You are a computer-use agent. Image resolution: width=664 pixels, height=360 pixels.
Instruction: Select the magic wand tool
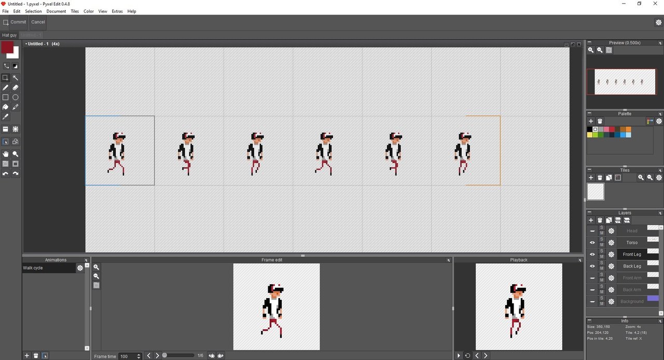[15, 77]
